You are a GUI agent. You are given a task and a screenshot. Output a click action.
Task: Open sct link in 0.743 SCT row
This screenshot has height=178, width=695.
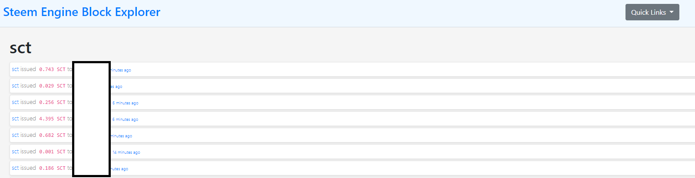15,69
